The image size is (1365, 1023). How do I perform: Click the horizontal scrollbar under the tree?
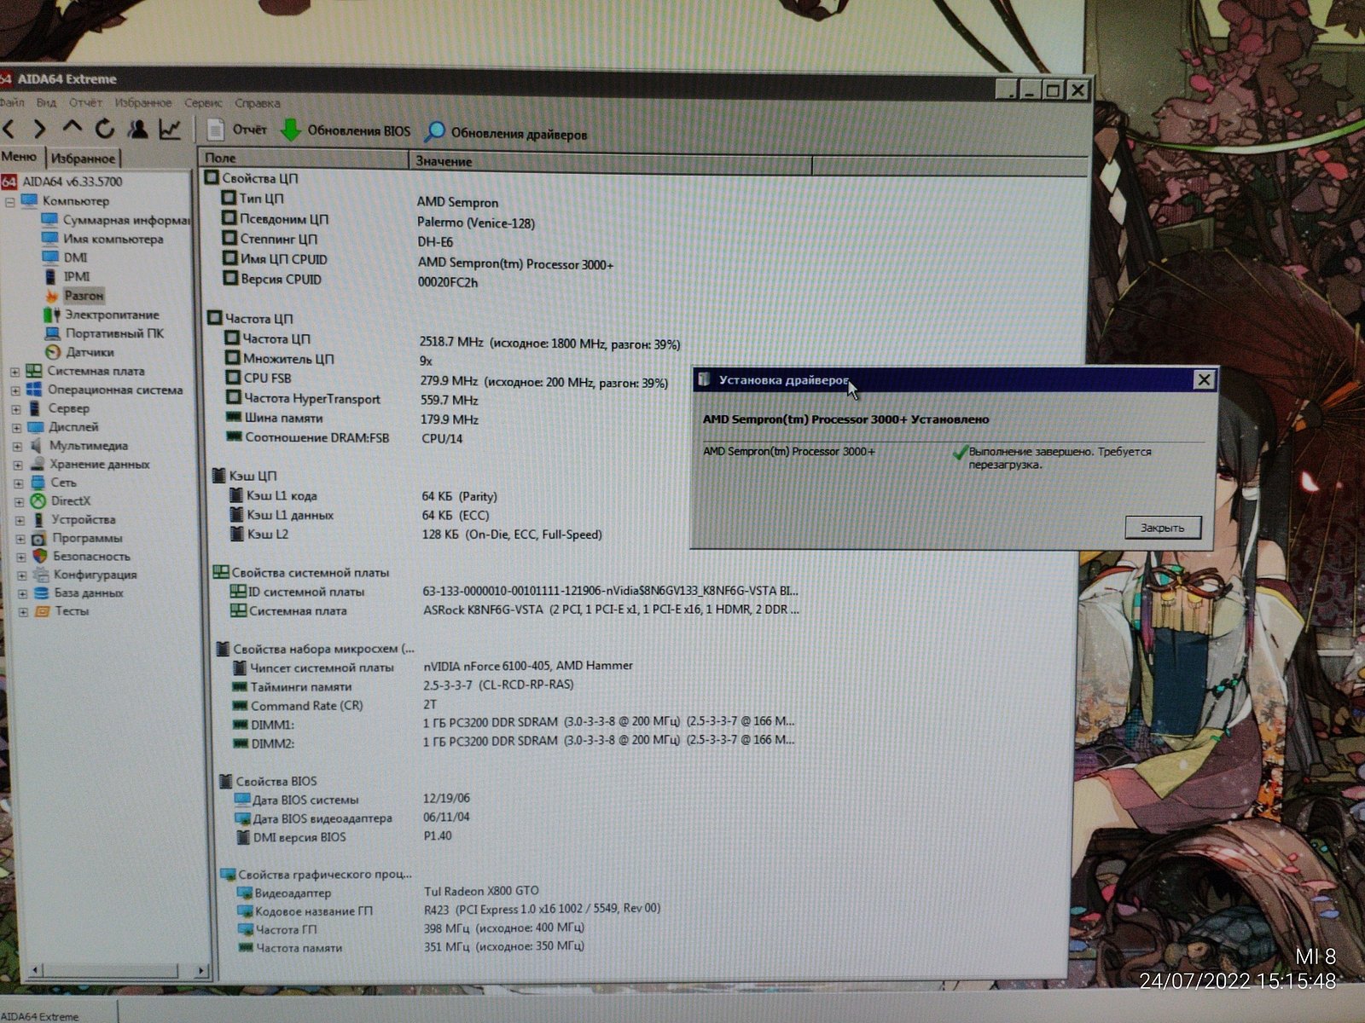(x=118, y=970)
